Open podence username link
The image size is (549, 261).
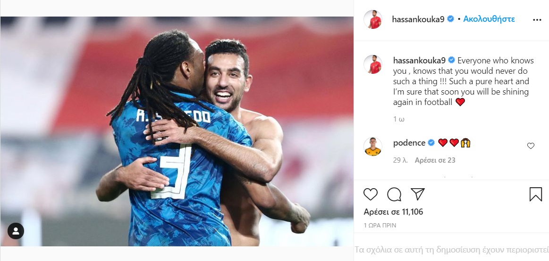click(x=409, y=143)
